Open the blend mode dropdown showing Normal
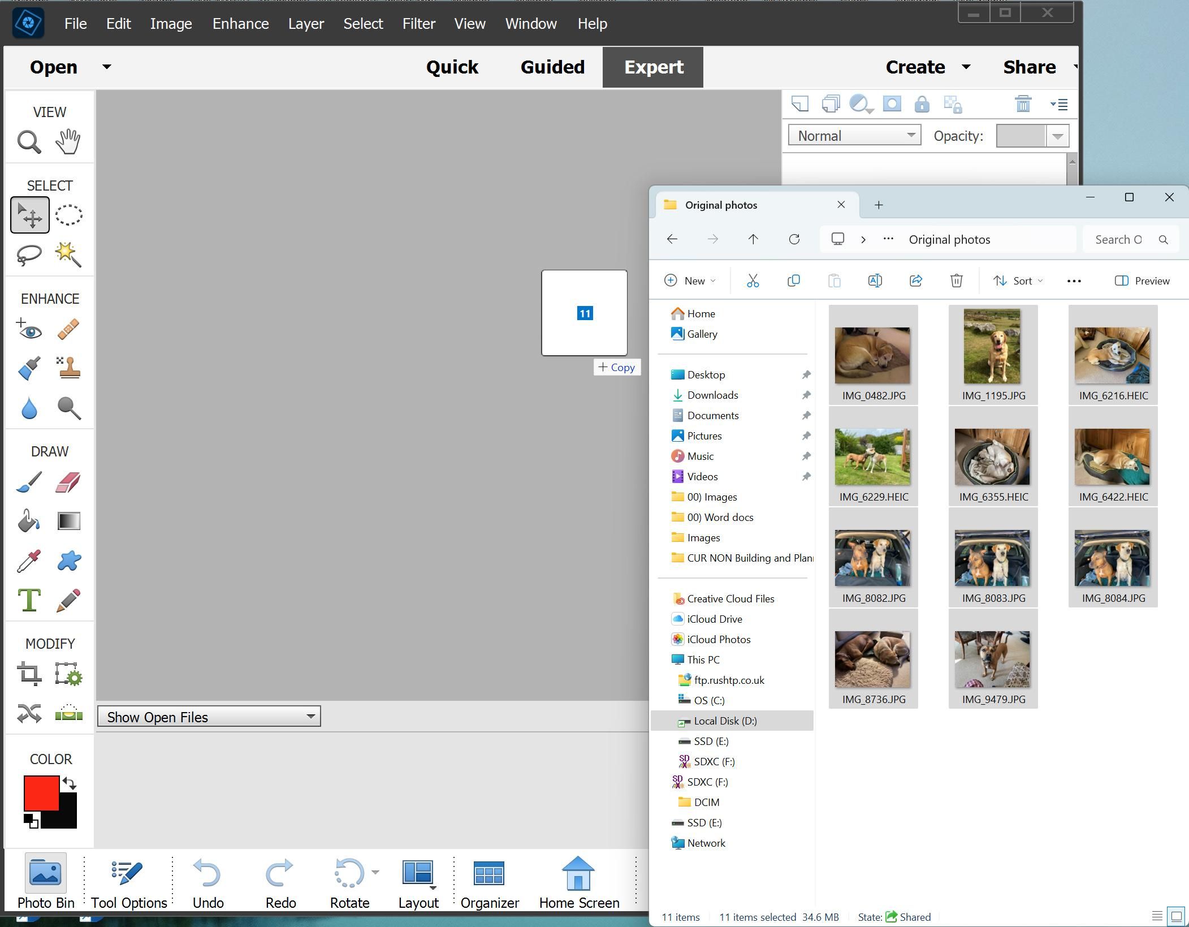 coord(853,135)
